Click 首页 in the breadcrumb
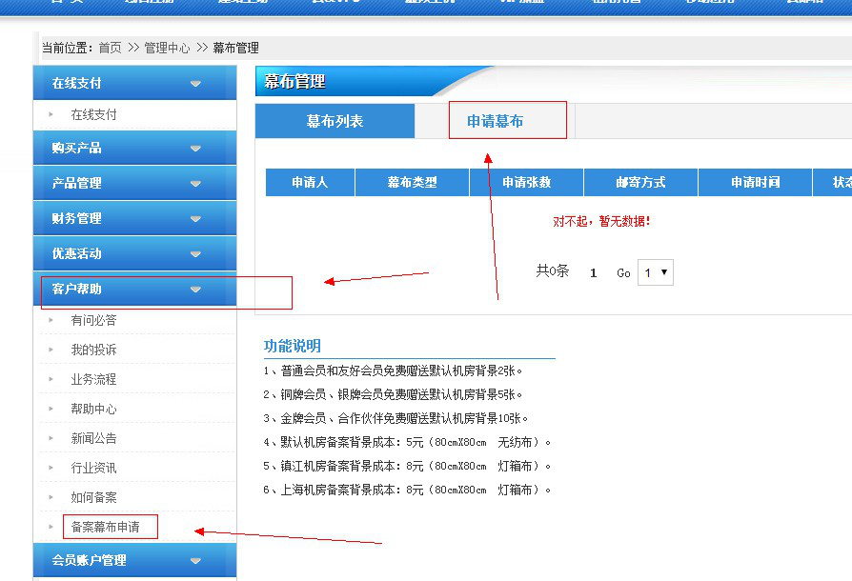The width and height of the screenshot is (852, 581). tap(110, 48)
